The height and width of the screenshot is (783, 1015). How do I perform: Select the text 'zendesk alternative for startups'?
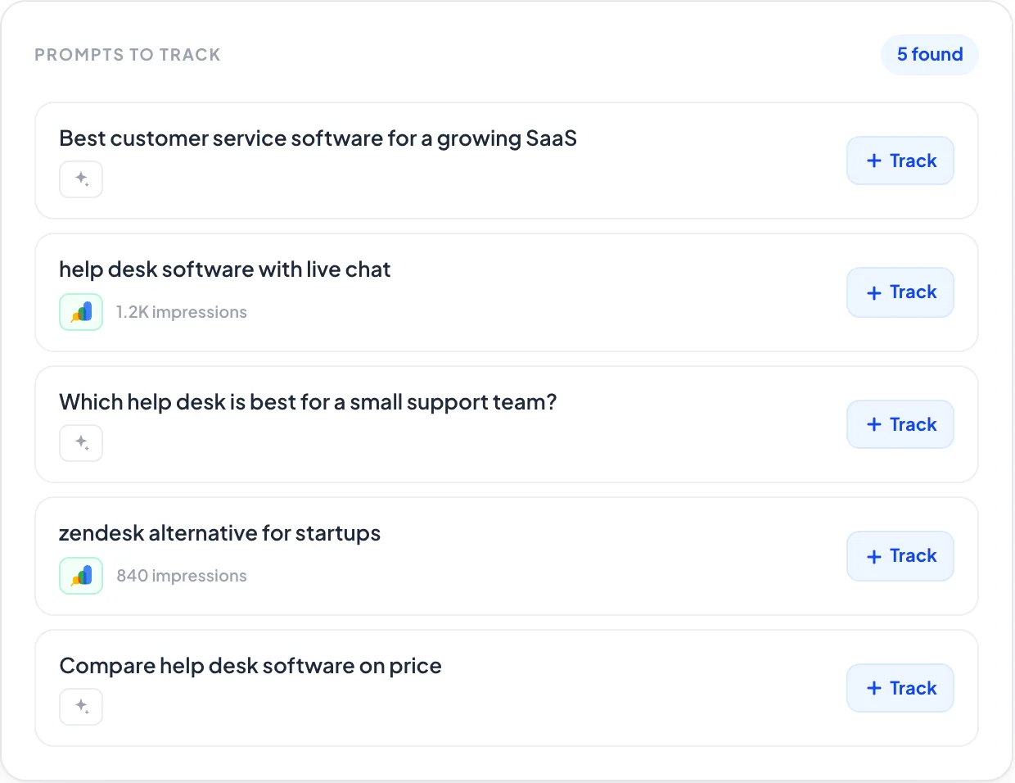point(220,533)
